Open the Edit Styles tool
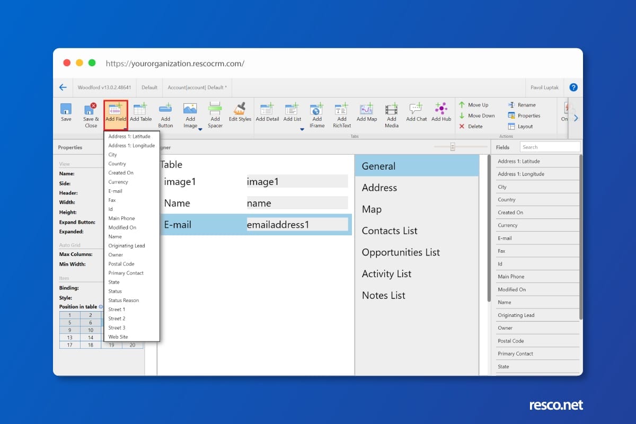 [x=240, y=110]
